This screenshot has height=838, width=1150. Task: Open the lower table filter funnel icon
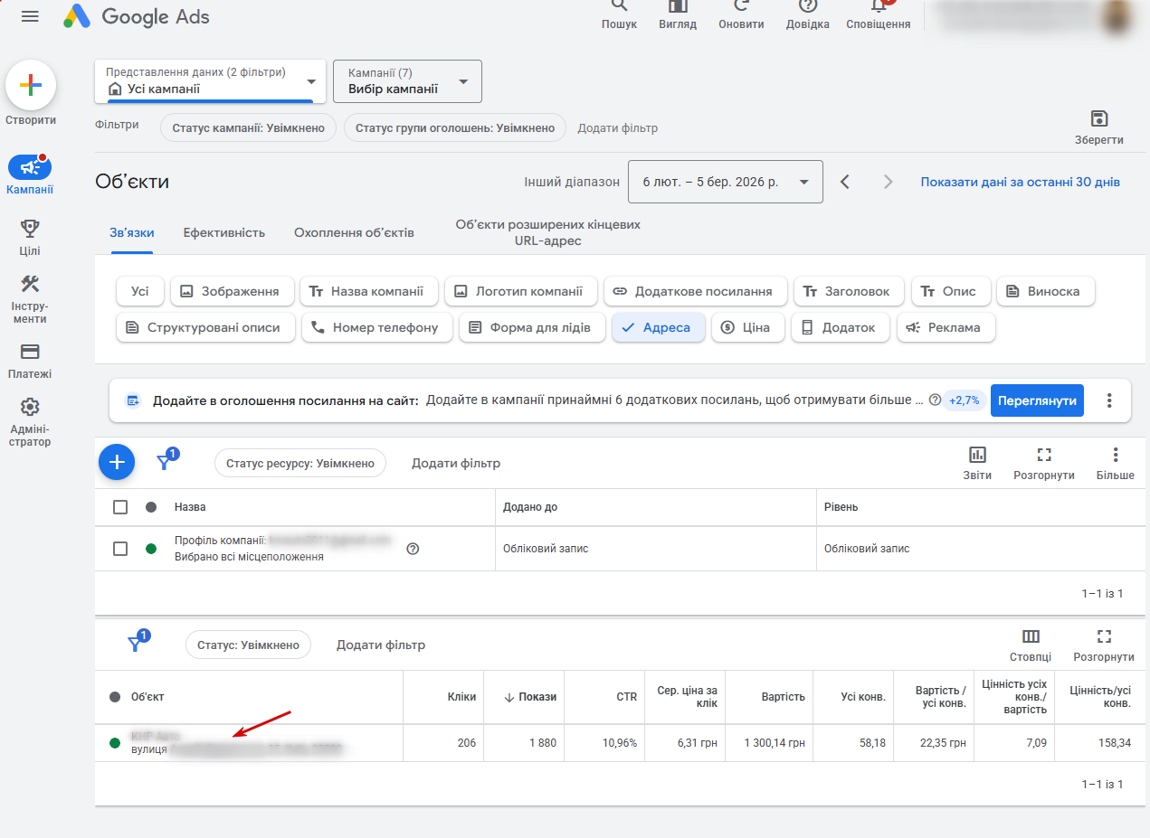(137, 644)
